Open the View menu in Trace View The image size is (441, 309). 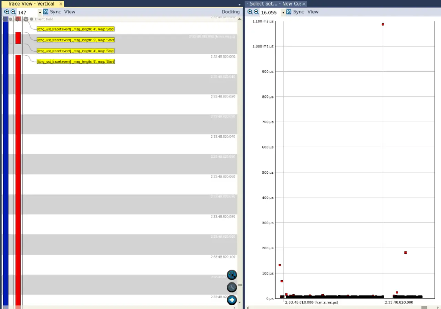pyautogui.click(x=70, y=12)
